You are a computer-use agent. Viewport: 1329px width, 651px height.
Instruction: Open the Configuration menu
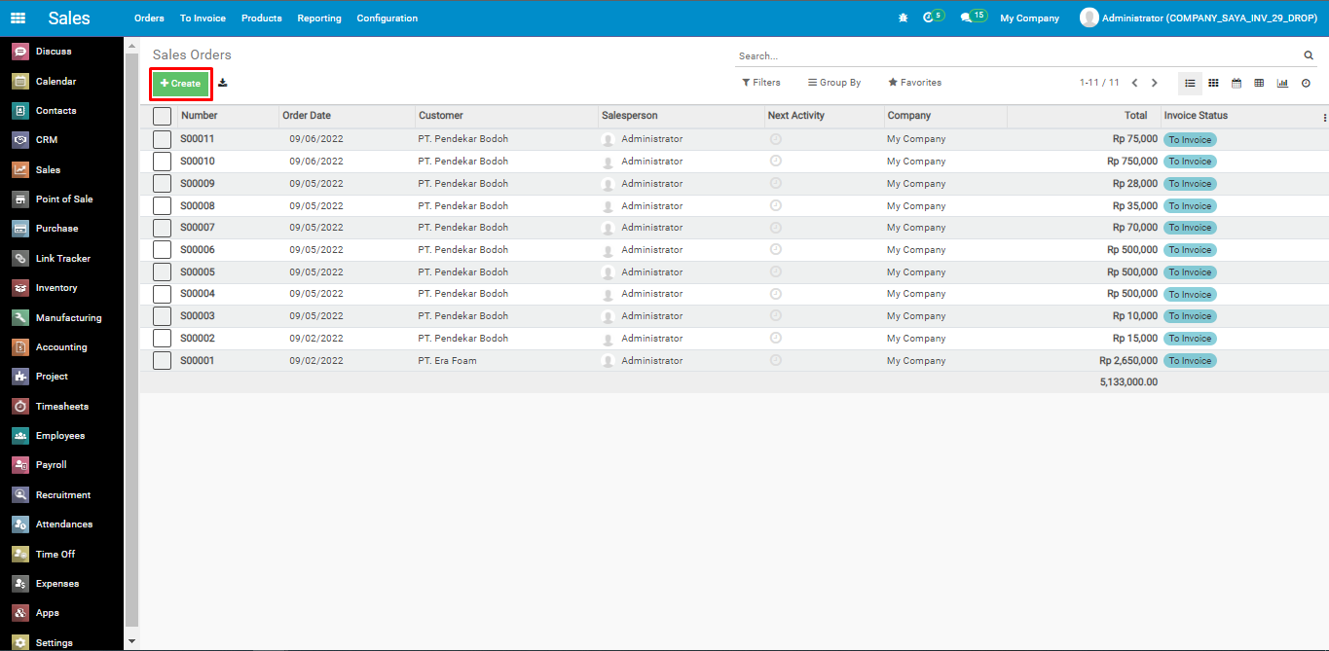pyautogui.click(x=387, y=18)
